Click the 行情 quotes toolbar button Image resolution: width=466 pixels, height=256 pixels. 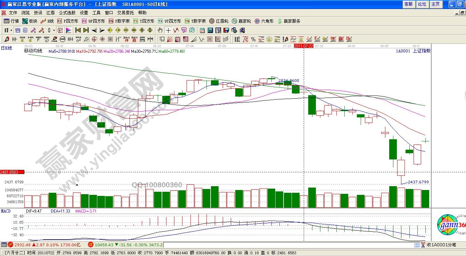coord(11,21)
